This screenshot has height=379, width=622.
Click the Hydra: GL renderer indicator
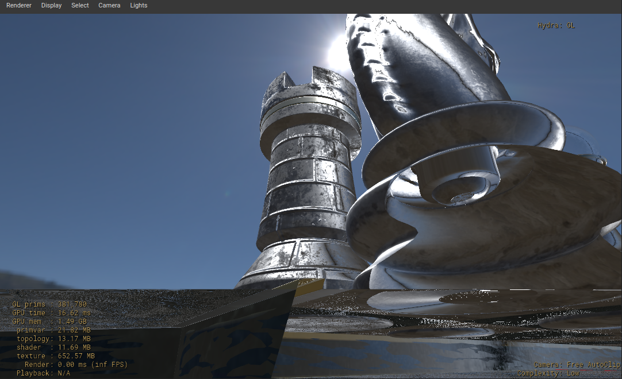(555, 25)
